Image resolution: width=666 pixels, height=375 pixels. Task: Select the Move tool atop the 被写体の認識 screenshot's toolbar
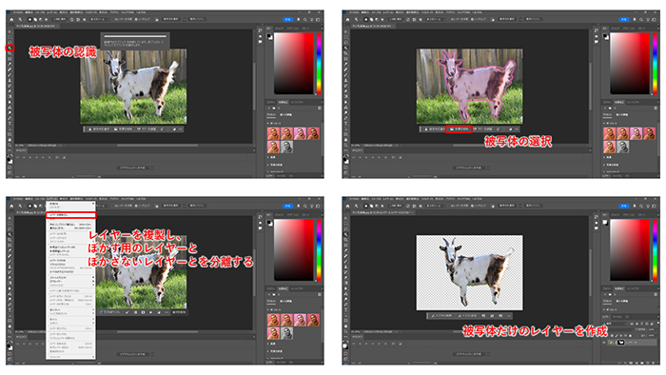click(x=10, y=31)
